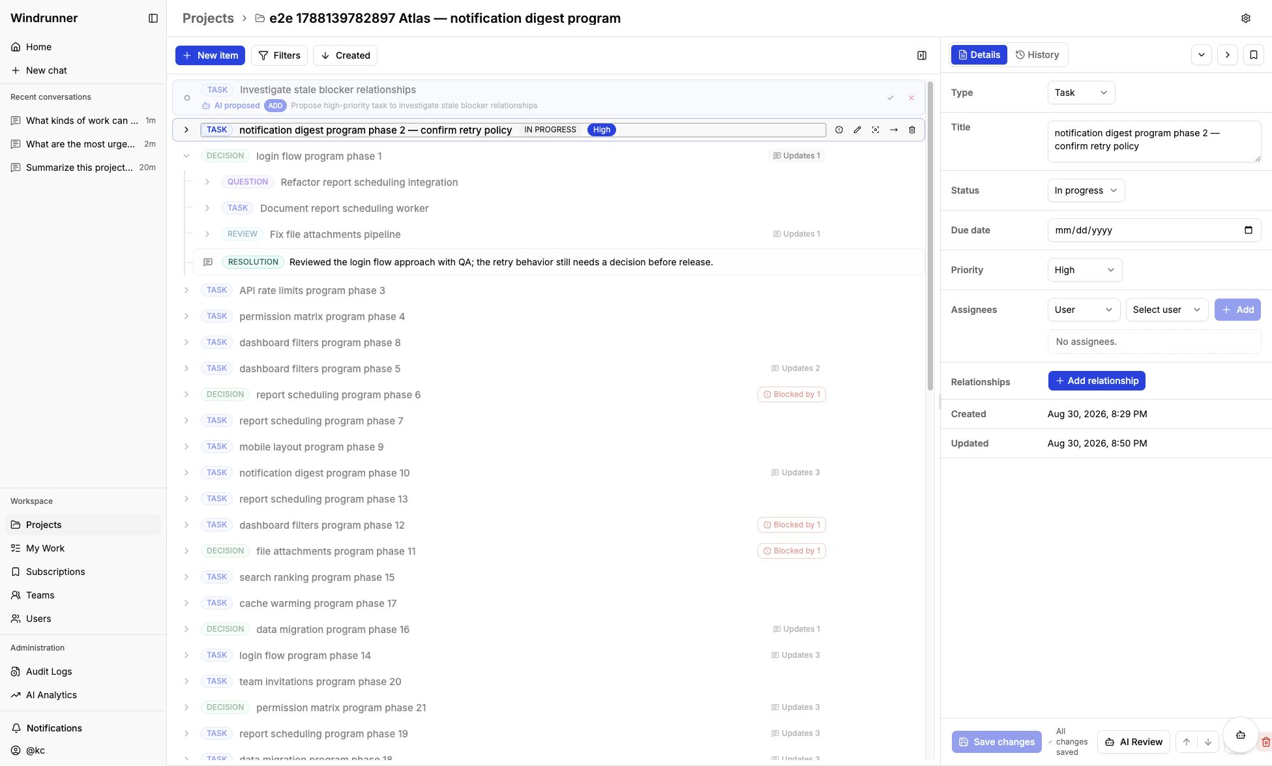Click 'Updates 2' on dashboard filters phase 5
Screen dimensions: 1272x766
pyautogui.click(x=795, y=368)
